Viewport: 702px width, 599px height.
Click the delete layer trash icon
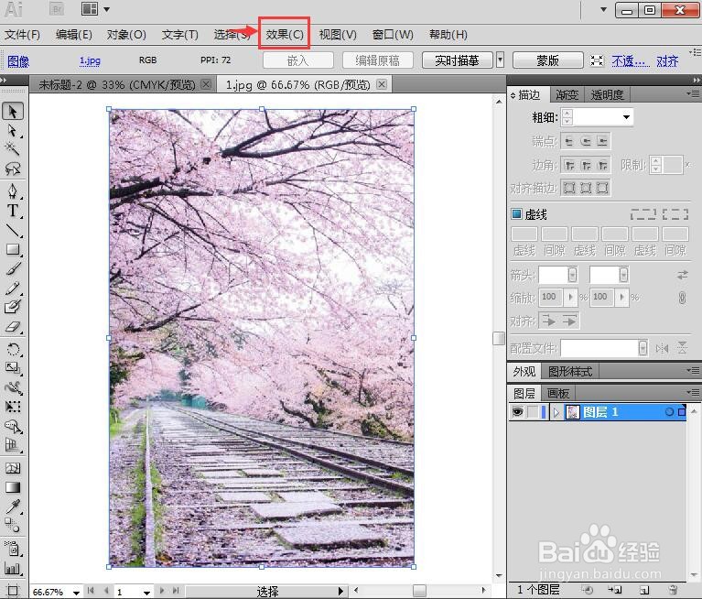pos(673,590)
